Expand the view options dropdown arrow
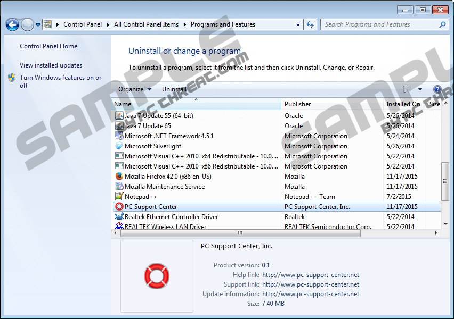This screenshot has width=454, height=319. [420, 89]
